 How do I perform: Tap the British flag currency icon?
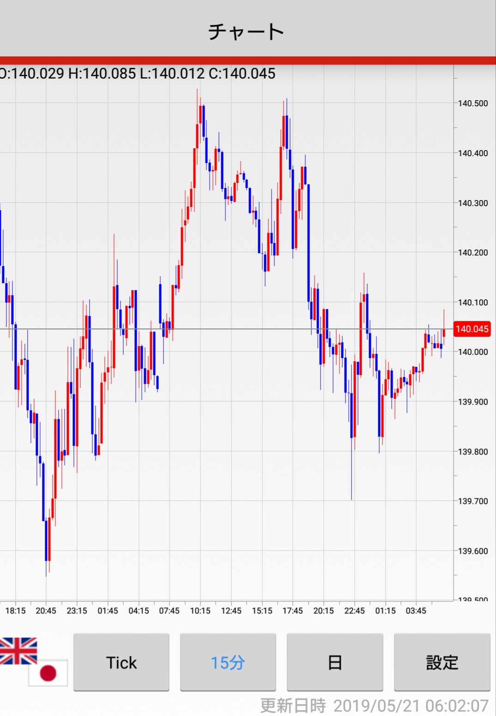point(18,650)
